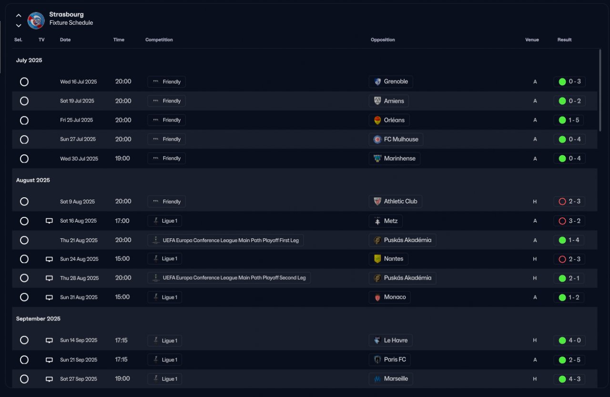Click the Strasbourg club badge
Image resolution: width=610 pixels, height=397 pixels.
pyautogui.click(x=36, y=20)
